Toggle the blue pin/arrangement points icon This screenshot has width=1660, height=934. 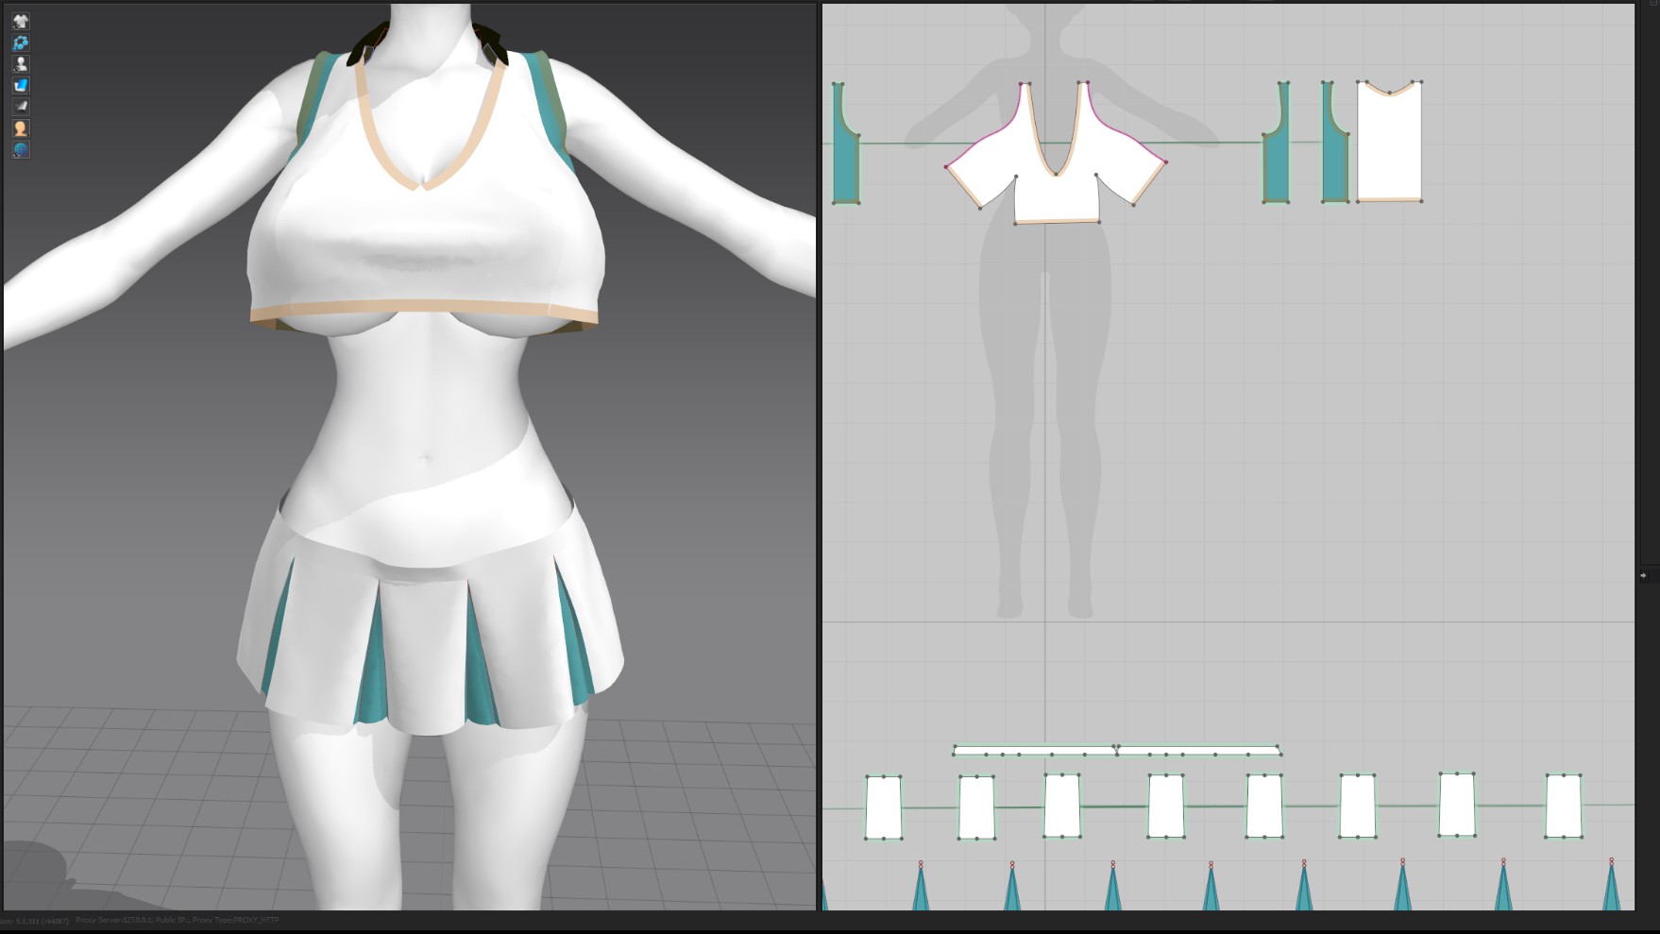click(x=21, y=42)
